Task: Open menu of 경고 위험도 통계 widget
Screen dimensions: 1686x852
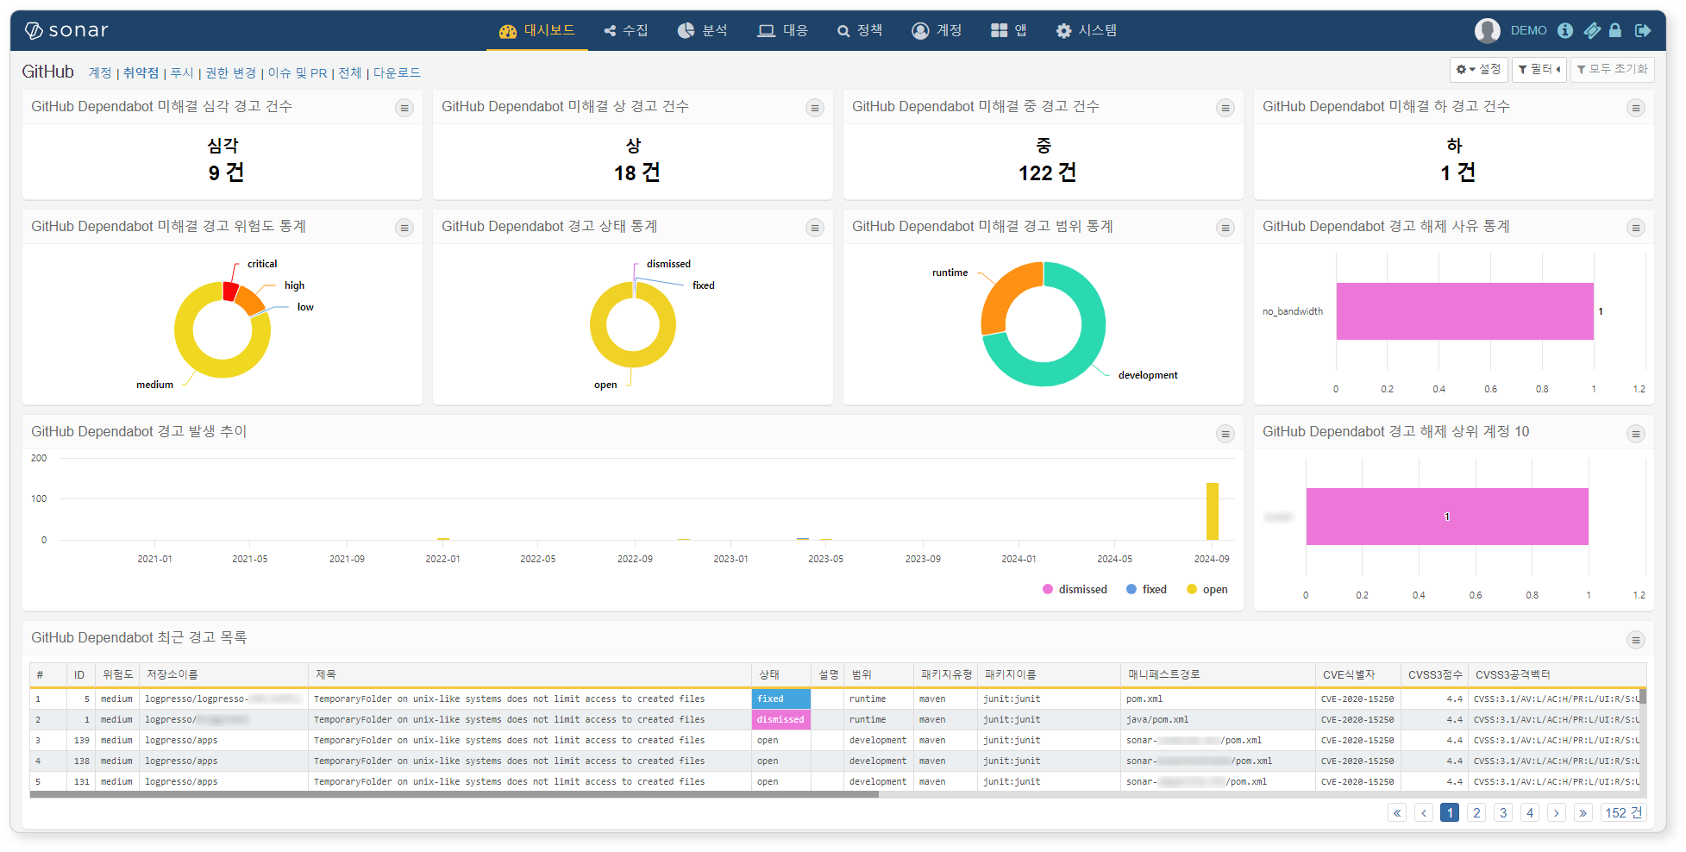Action: point(404,228)
